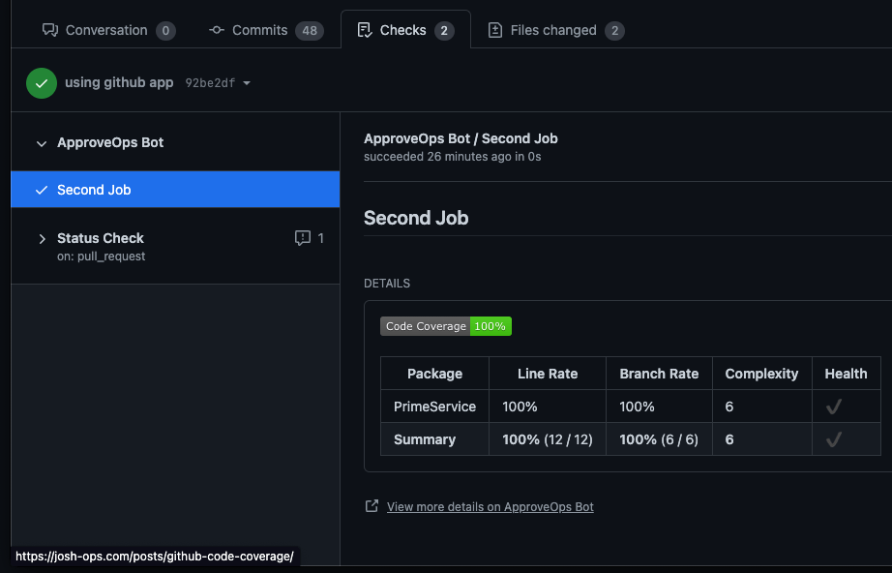
Task: Collapse the ApproveOps Bot check group
Action: click(x=41, y=142)
